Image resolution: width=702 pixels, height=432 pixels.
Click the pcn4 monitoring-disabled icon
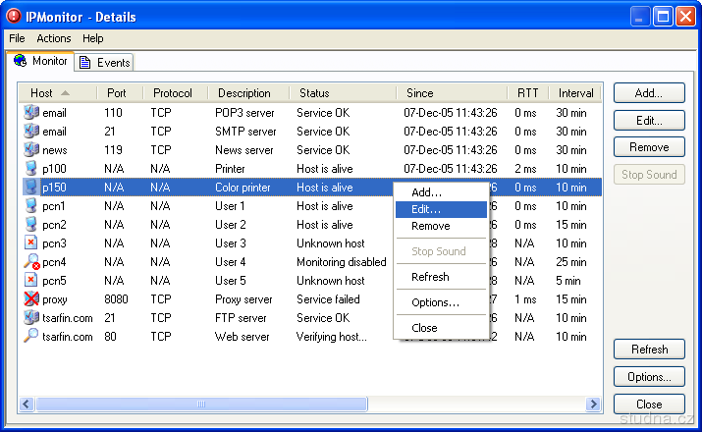tap(31, 262)
